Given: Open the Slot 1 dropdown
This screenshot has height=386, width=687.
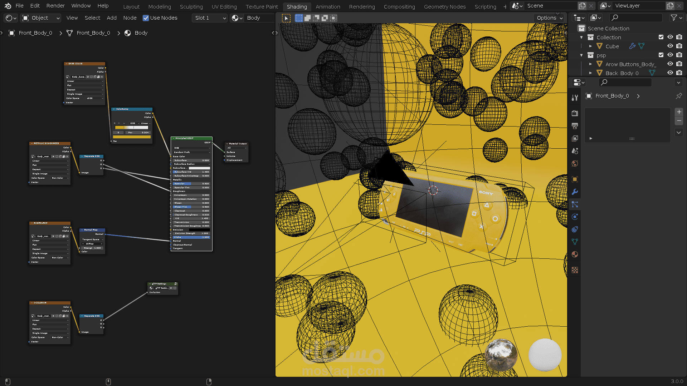Looking at the screenshot, I should [x=210, y=18].
